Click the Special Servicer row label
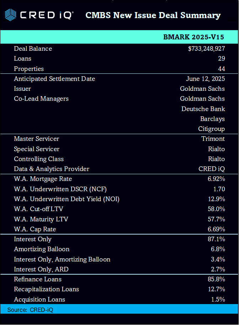This screenshot has width=239, height=325. point(37,149)
